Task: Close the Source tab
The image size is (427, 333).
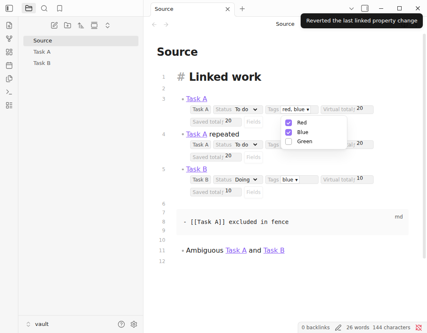Action: (x=228, y=9)
